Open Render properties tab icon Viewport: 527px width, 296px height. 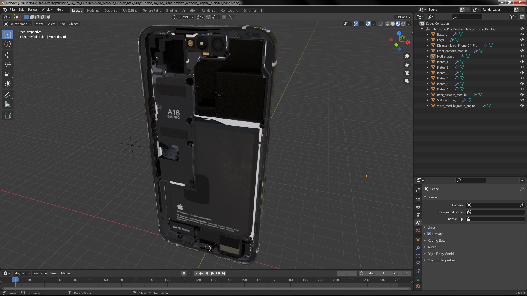pos(418,200)
